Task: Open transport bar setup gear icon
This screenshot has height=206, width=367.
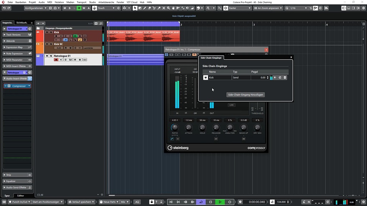Action: [x=363, y=202]
